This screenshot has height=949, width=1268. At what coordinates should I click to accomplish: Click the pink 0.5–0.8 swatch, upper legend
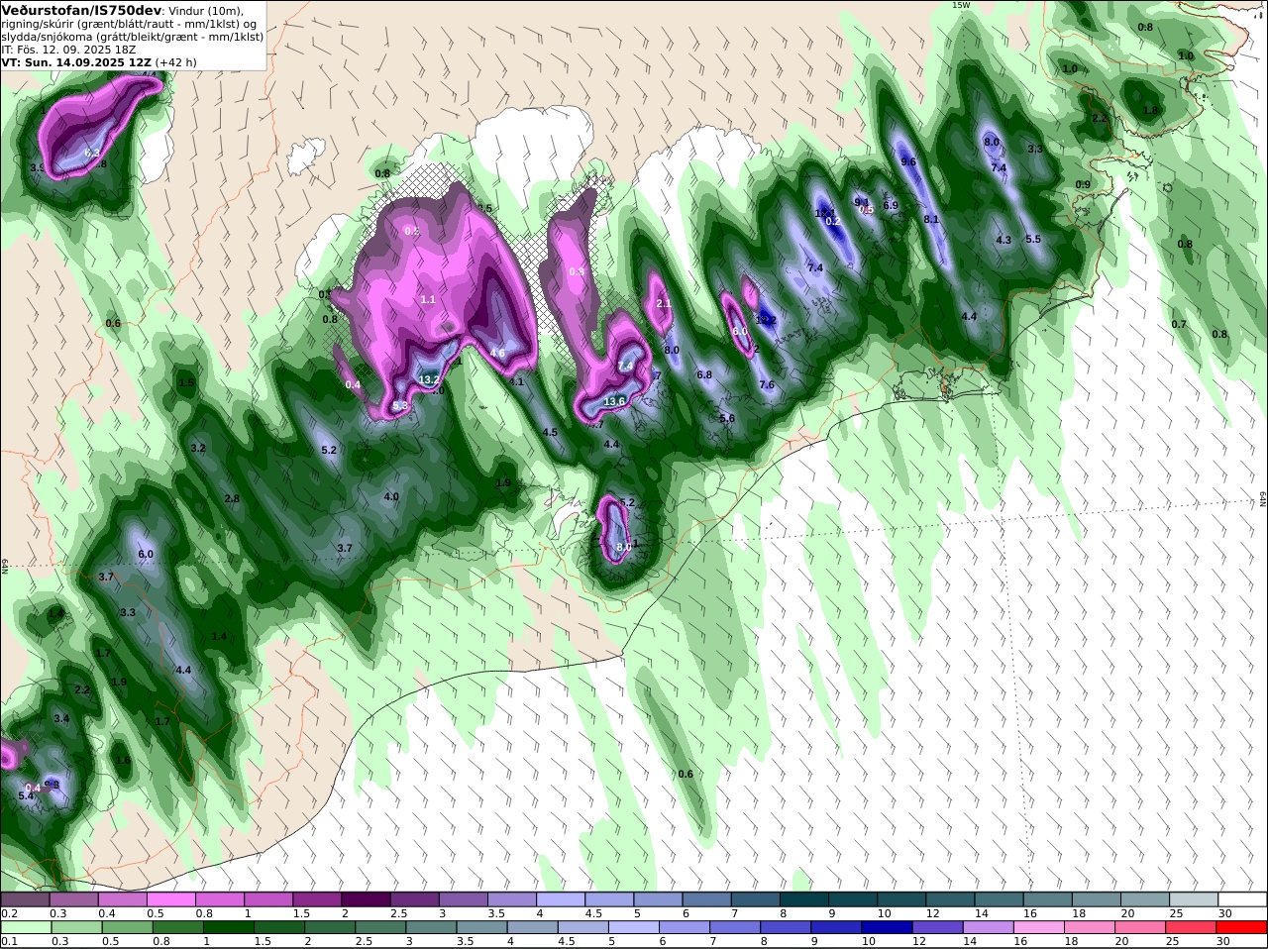point(171,899)
